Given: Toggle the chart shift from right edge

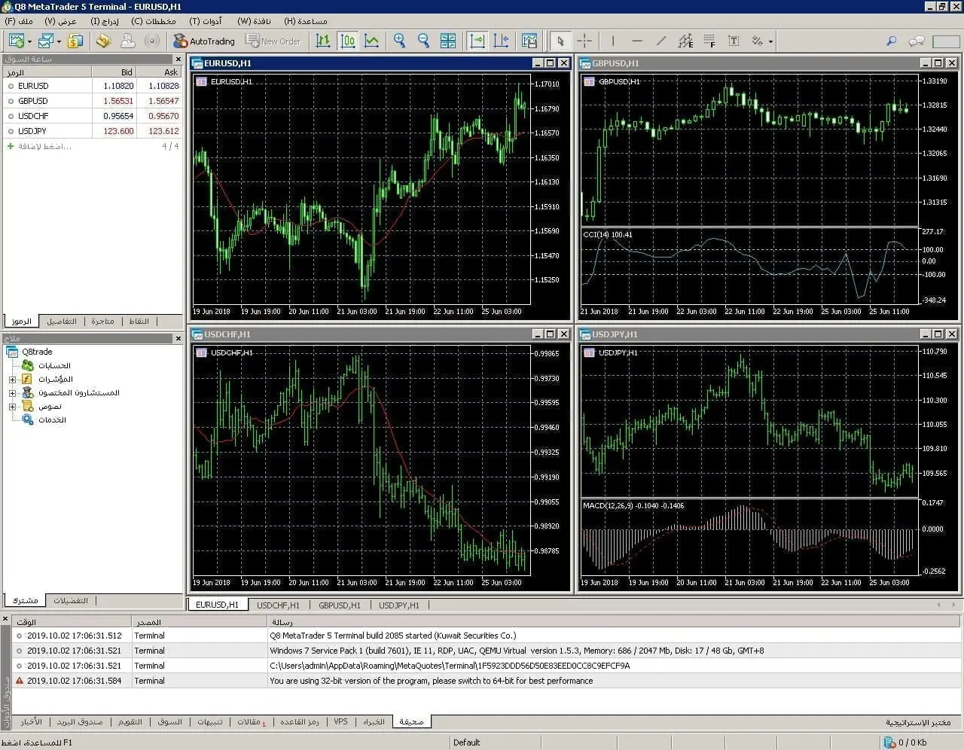Looking at the screenshot, I should 501,41.
